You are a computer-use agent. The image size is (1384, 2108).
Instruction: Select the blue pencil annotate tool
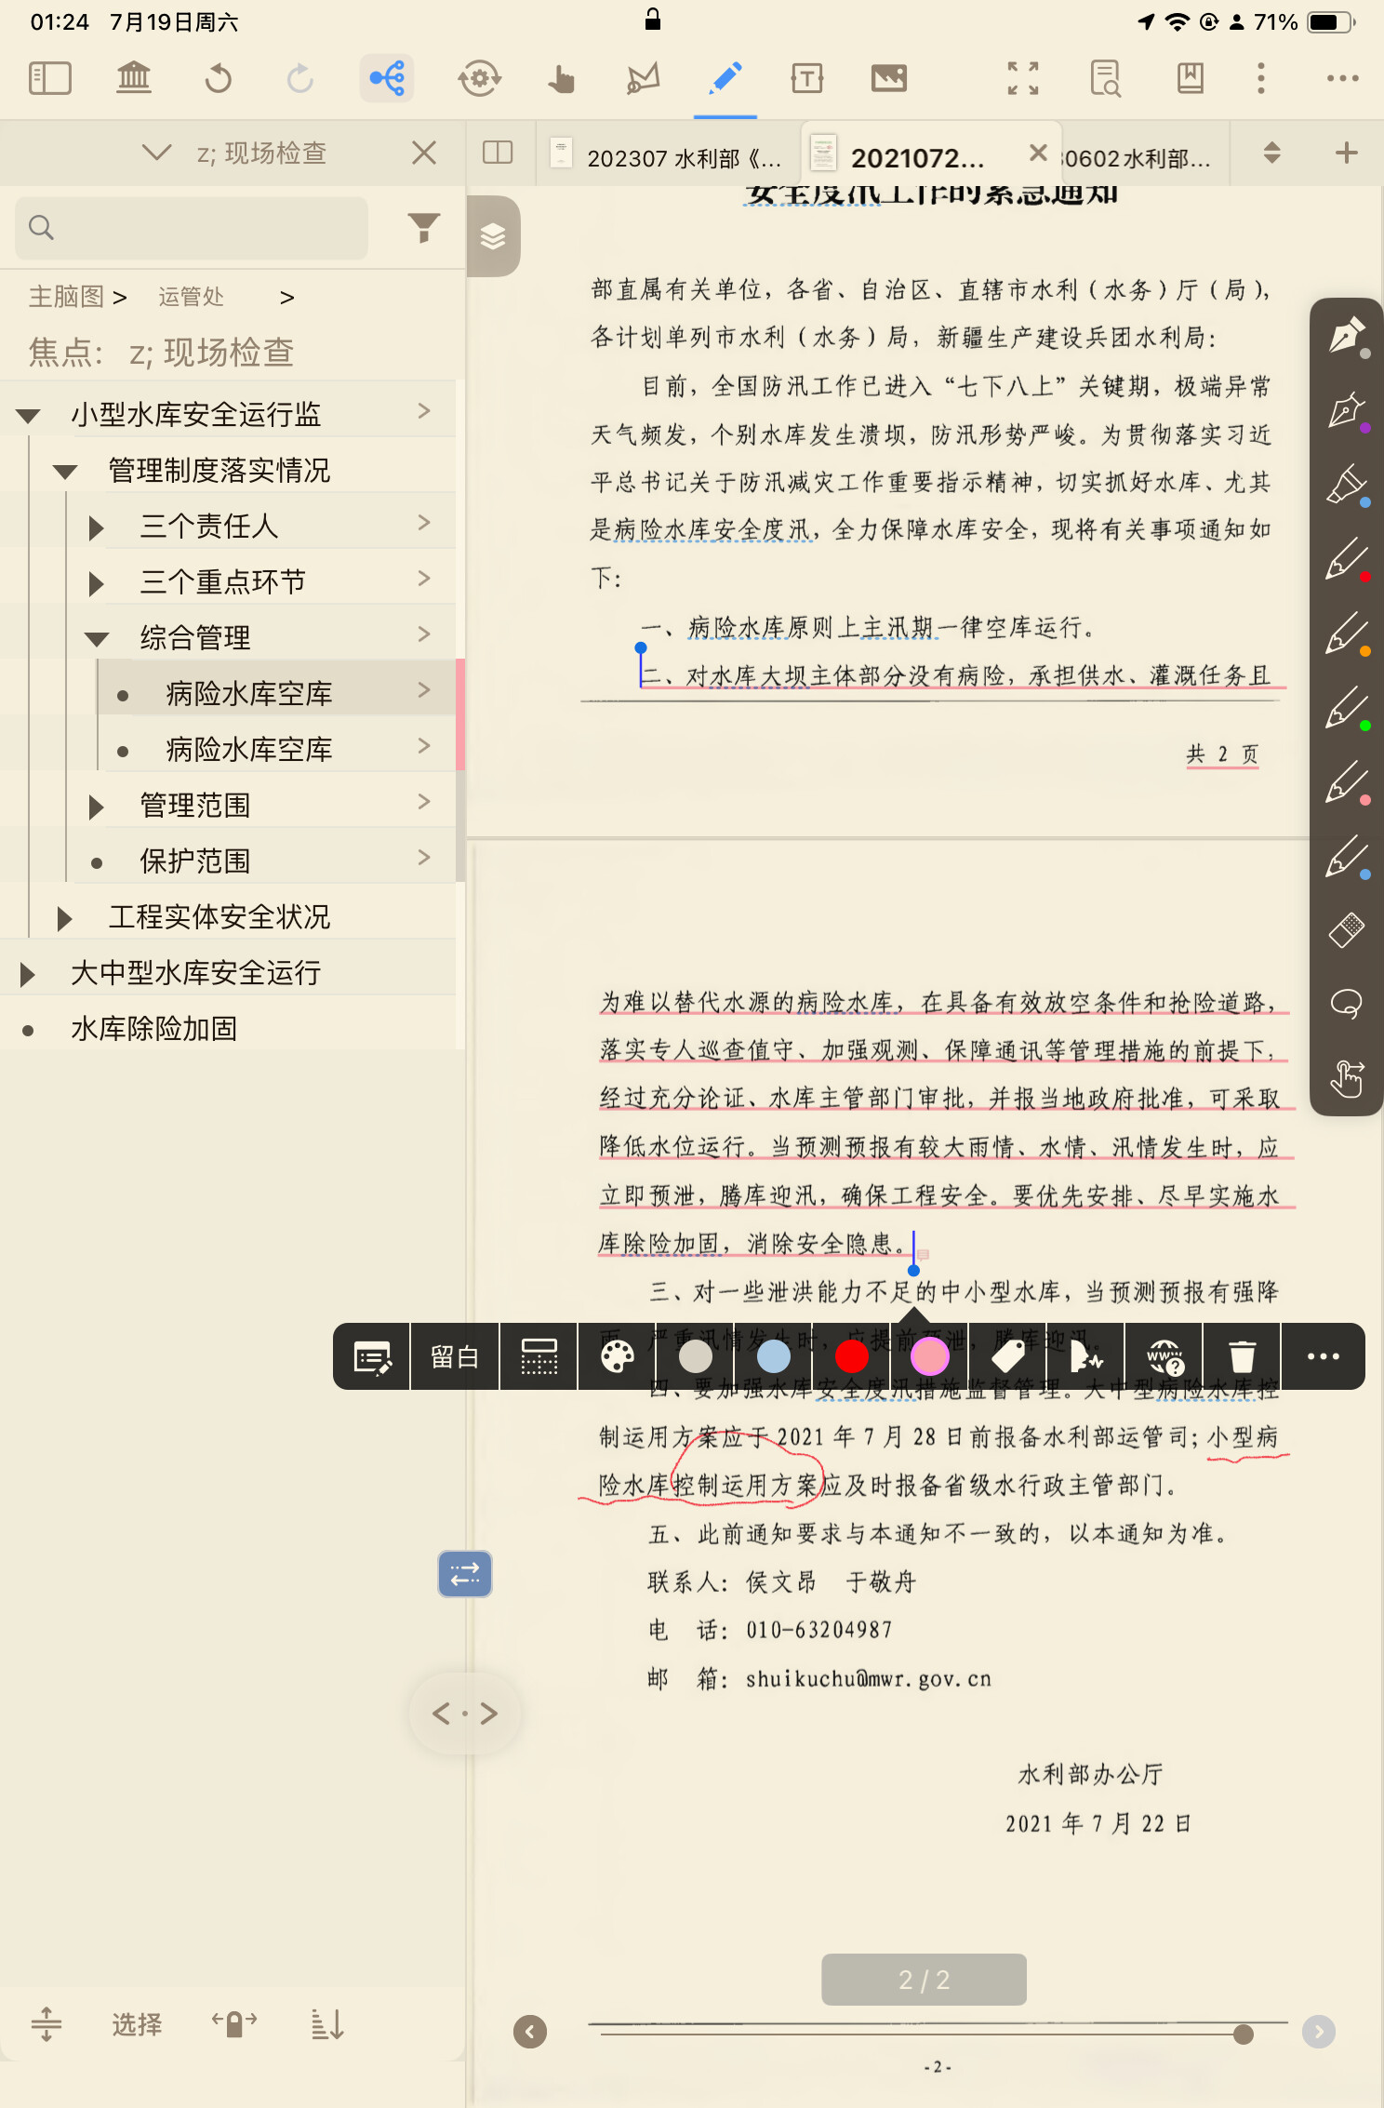[x=725, y=78]
